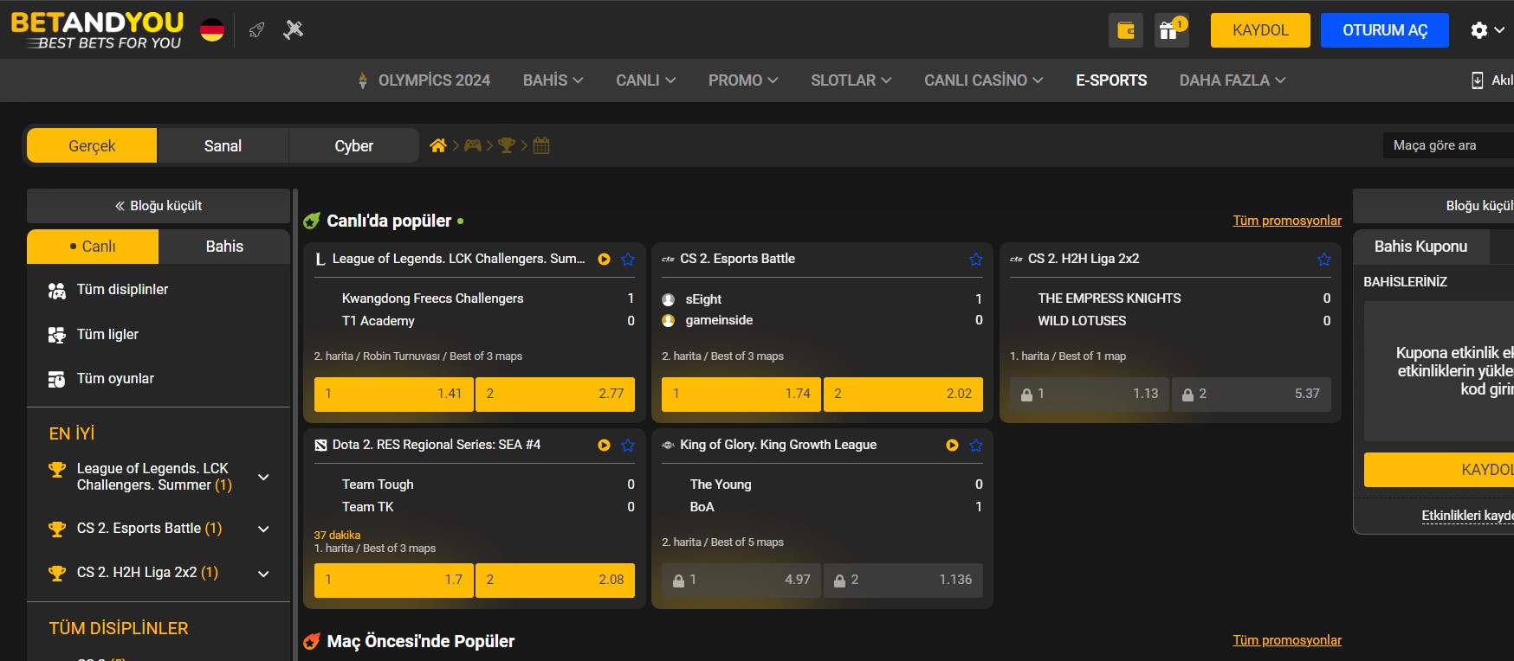The image size is (1514, 661).
Task: Click the BetAndYou logo
Action: (x=97, y=29)
